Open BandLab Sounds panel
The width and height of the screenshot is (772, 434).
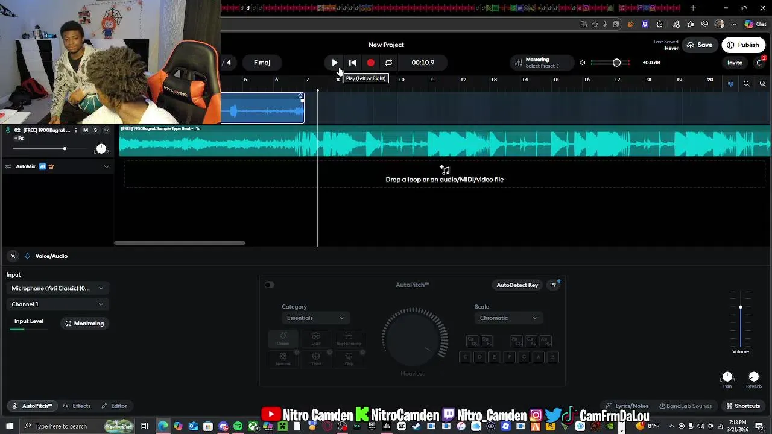(x=686, y=406)
